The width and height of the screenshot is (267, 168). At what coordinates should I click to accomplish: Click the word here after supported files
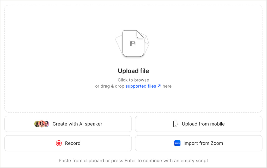tap(167, 86)
